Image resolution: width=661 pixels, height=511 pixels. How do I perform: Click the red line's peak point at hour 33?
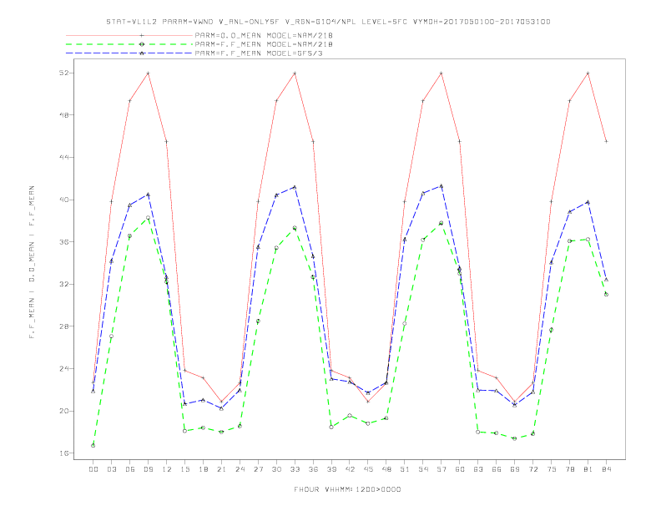click(x=295, y=73)
